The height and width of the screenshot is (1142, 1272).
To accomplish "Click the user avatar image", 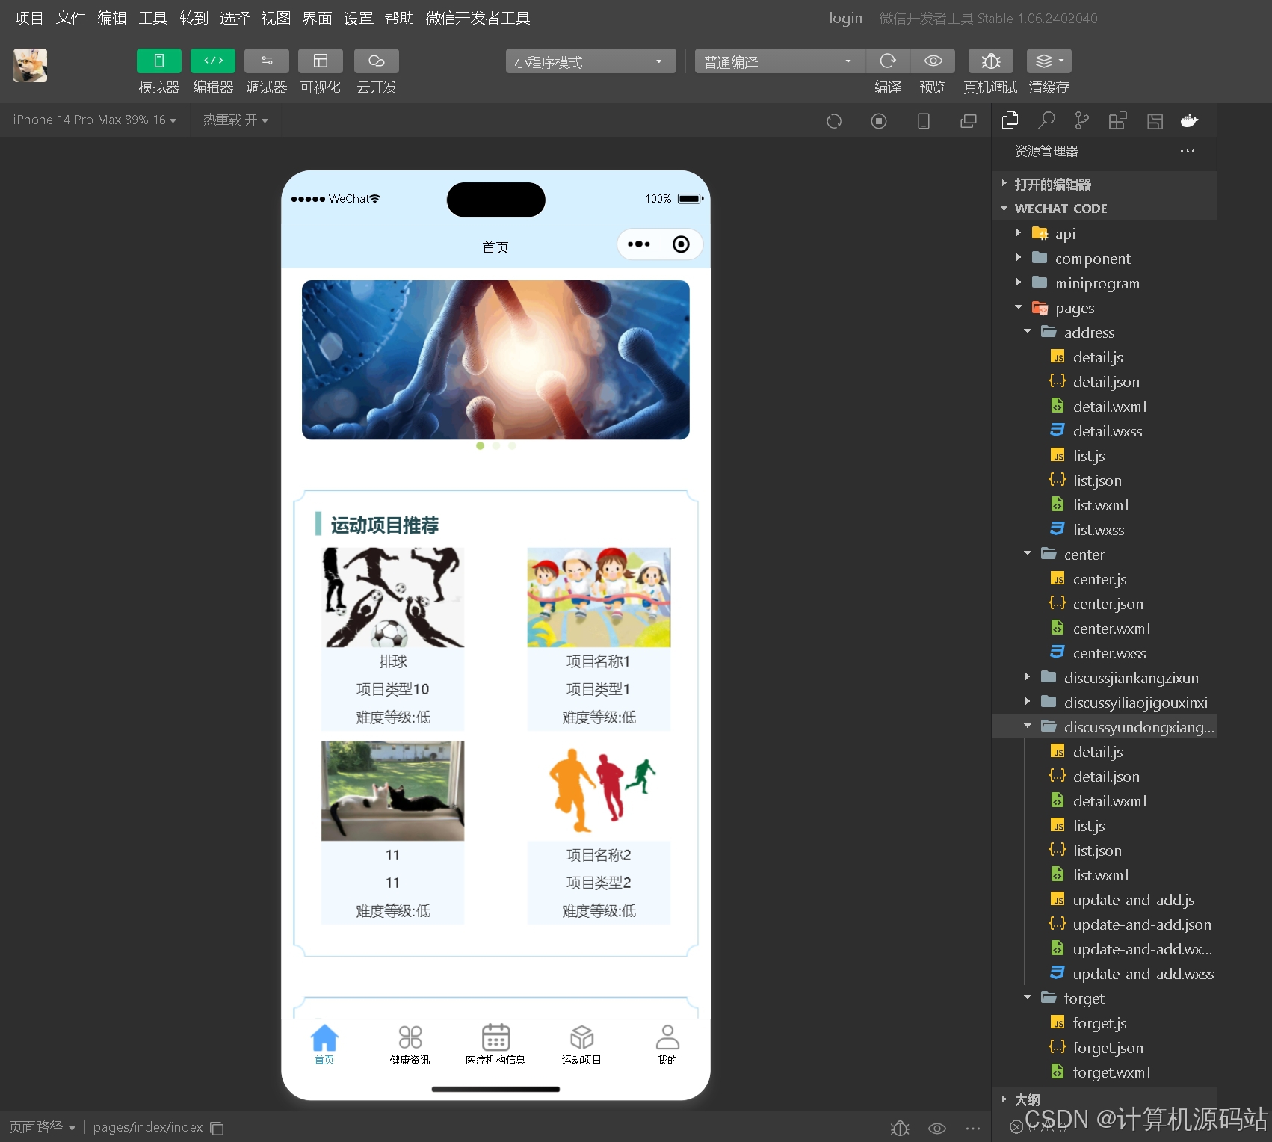I will 30,65.
